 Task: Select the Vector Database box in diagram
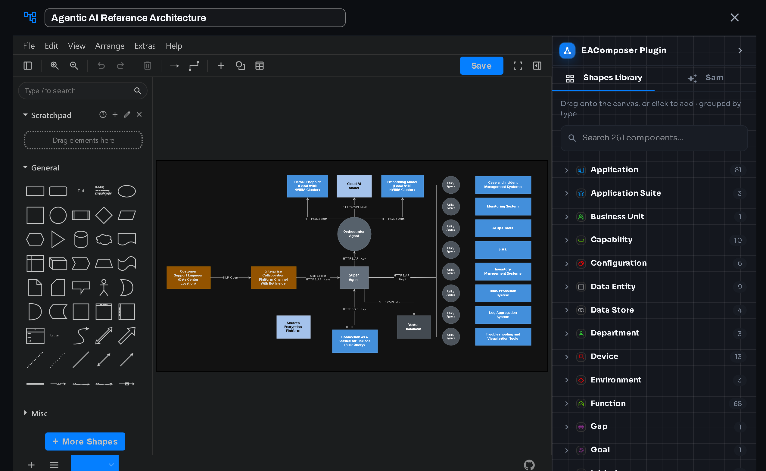tap(414, 327)
